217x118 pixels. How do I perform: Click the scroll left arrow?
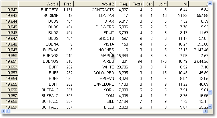(x=3, y=111)
